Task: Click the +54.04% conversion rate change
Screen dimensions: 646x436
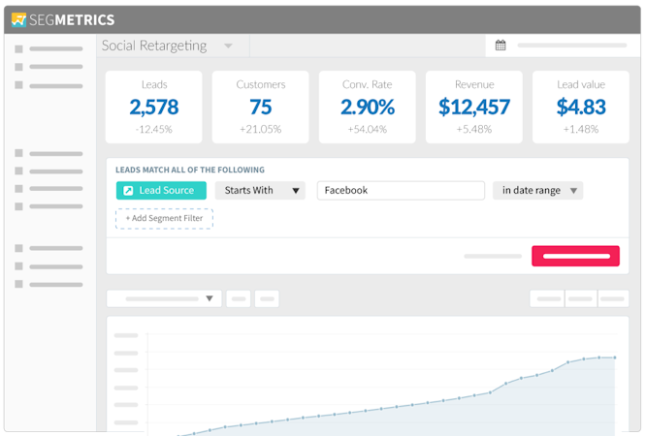Action: click(367, 129)
